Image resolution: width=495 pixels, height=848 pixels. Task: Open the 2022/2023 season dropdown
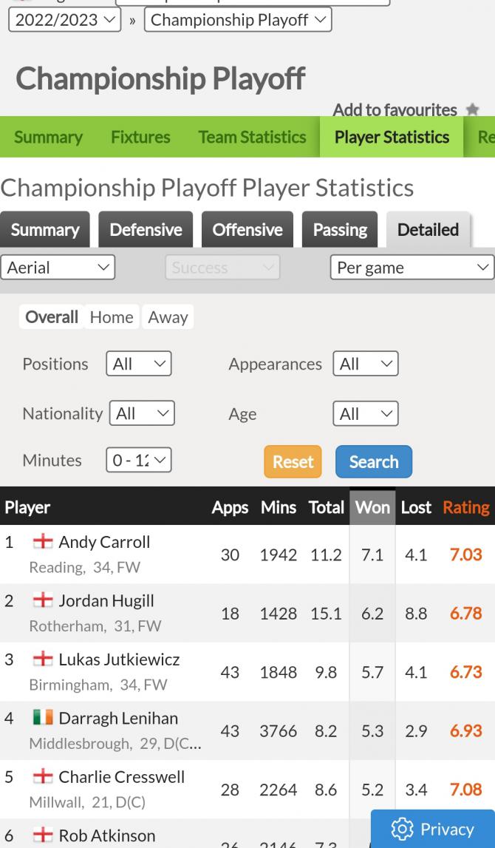64,20
